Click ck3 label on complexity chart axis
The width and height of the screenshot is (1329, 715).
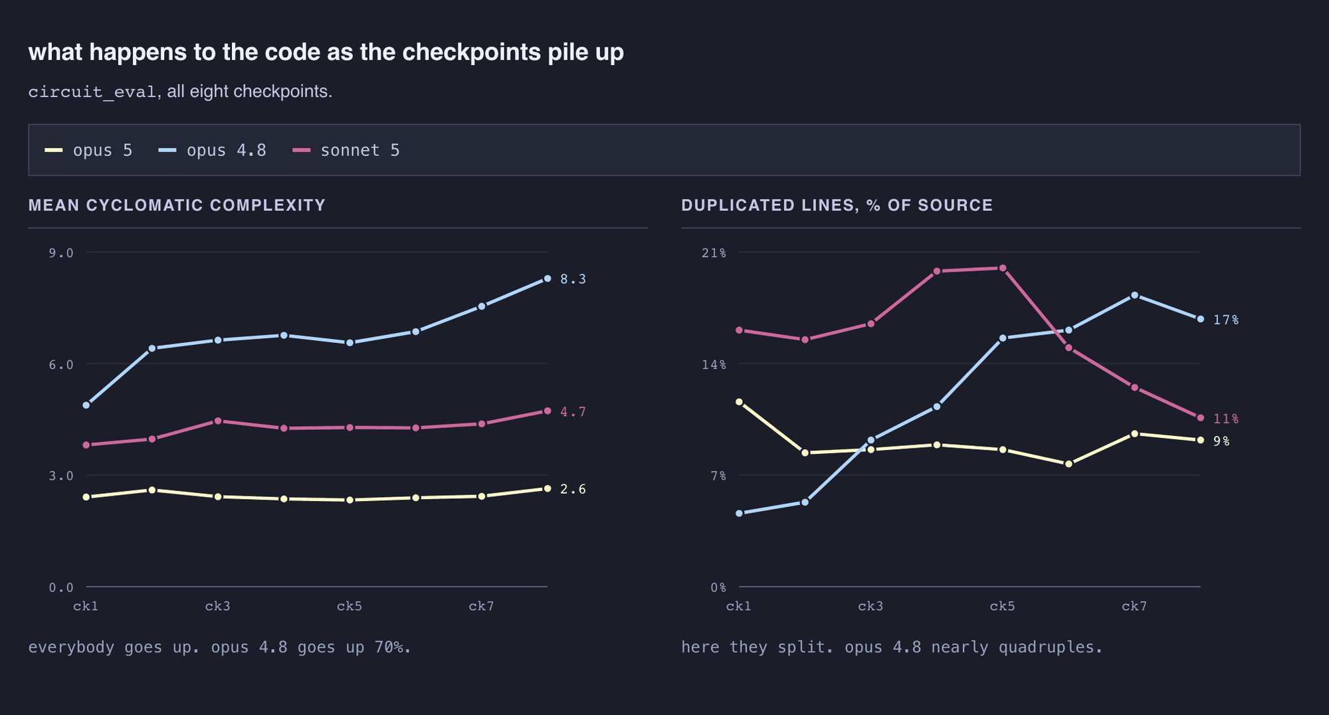(217, 606)
